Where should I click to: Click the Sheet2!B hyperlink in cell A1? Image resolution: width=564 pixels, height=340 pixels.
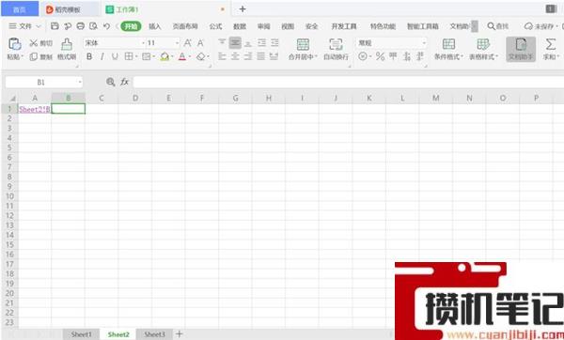(x=35, y=109)
